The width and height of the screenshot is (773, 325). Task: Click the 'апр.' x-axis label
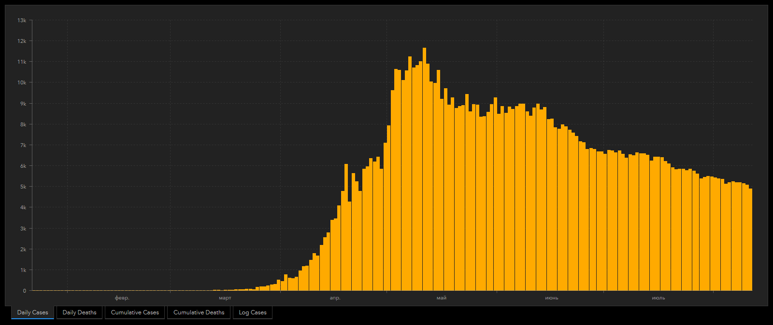pyautogui.click(x=335, y=298)
